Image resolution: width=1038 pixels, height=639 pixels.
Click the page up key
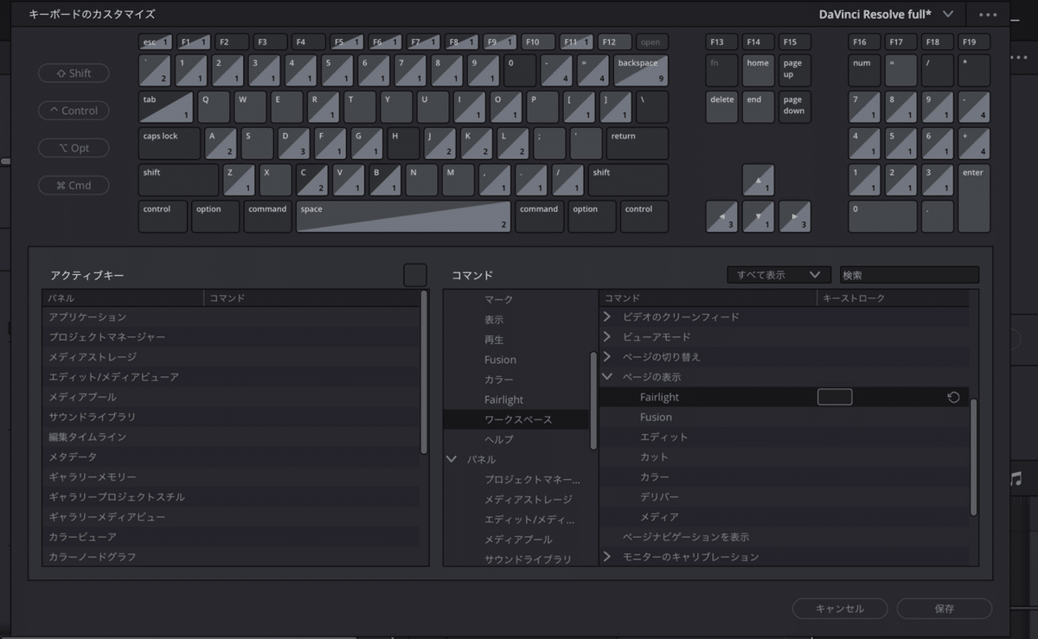794,70
